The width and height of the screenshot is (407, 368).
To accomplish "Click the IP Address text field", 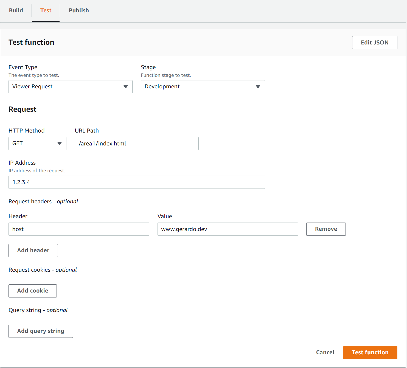I will click(136, 182).
